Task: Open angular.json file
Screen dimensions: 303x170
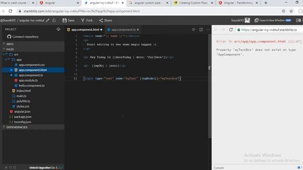Action: 22,111
